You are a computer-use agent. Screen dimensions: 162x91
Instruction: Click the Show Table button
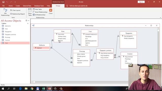(x=30, y=12)
